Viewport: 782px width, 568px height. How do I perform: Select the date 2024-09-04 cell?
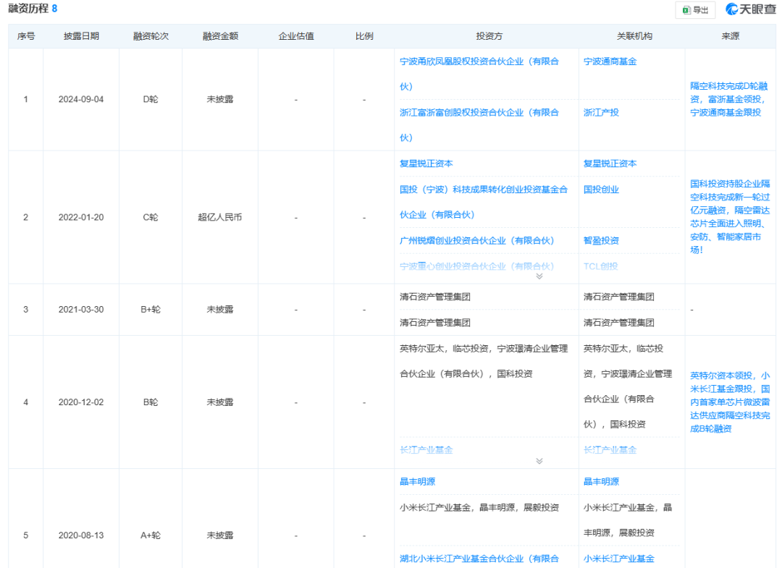[x=81, y=99]
